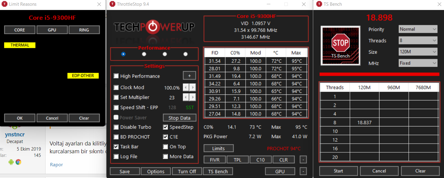
Task: Click OK in Limit Reasons window
Action: [x=20, y=118]
